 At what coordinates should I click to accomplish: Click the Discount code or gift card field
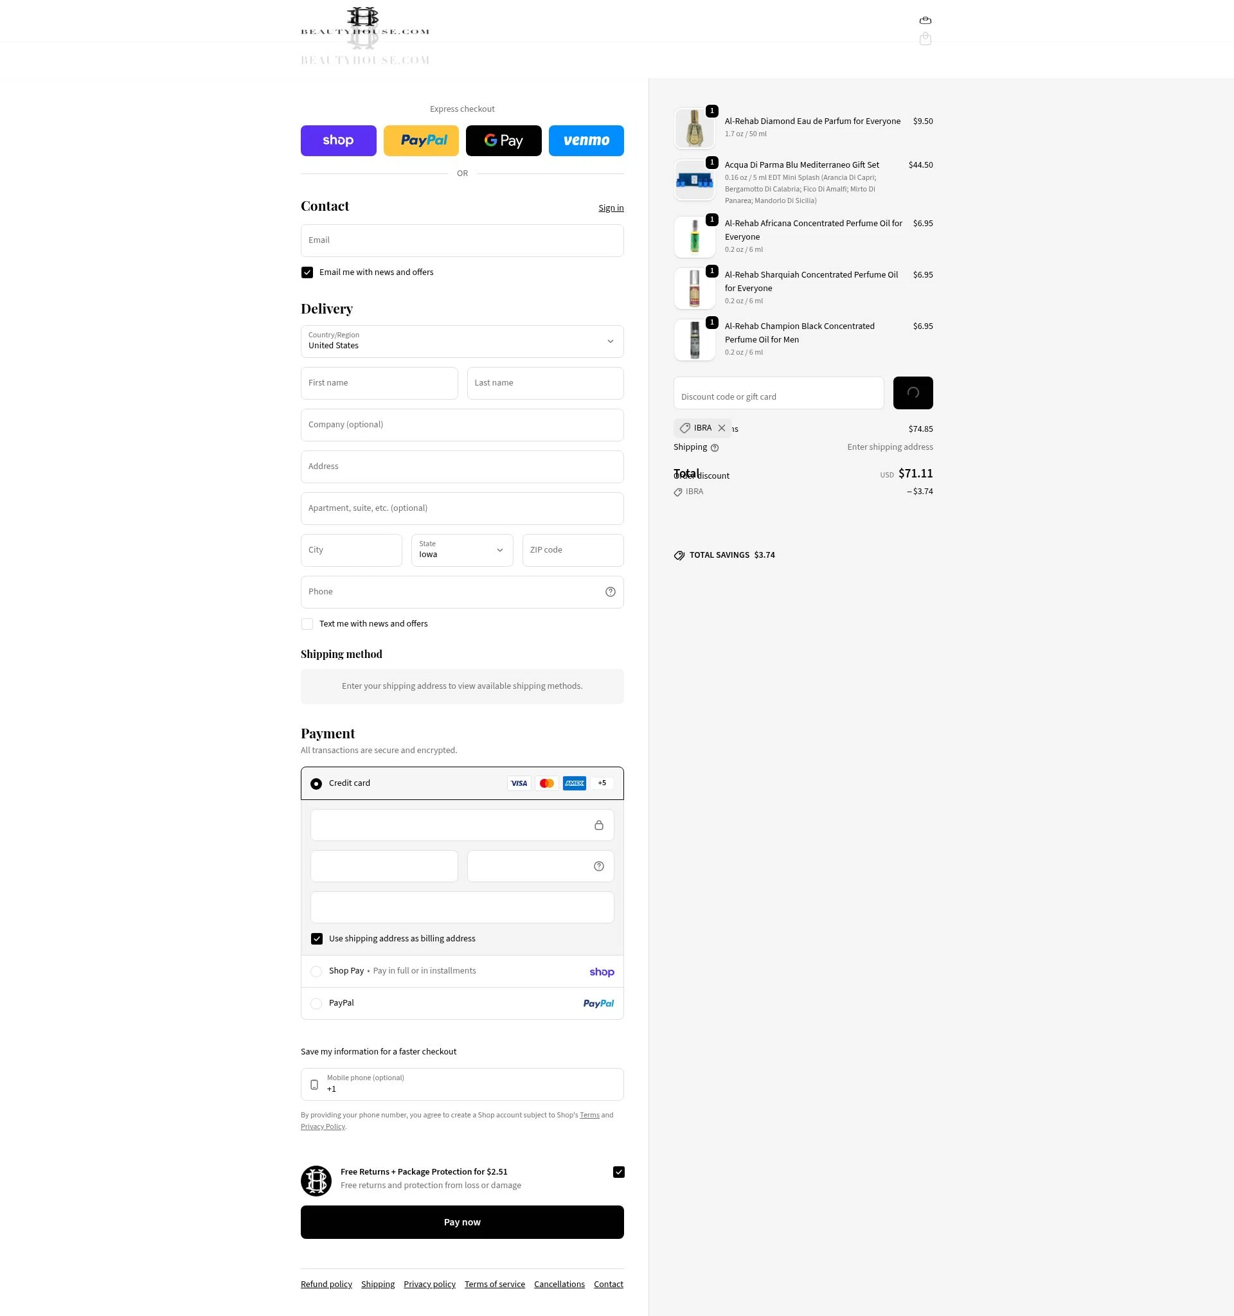778,393
